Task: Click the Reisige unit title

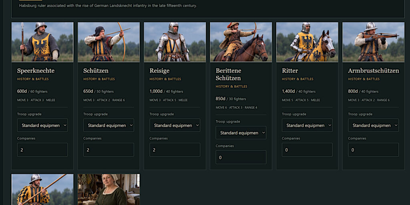Action: [159, 70]
